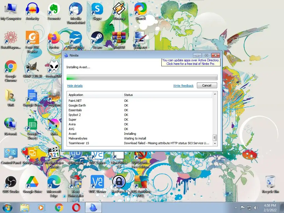The width and height of the screenshot is (284, 213).
Task: Click the details list scroll up arrow
Action: tap(215, 94)
